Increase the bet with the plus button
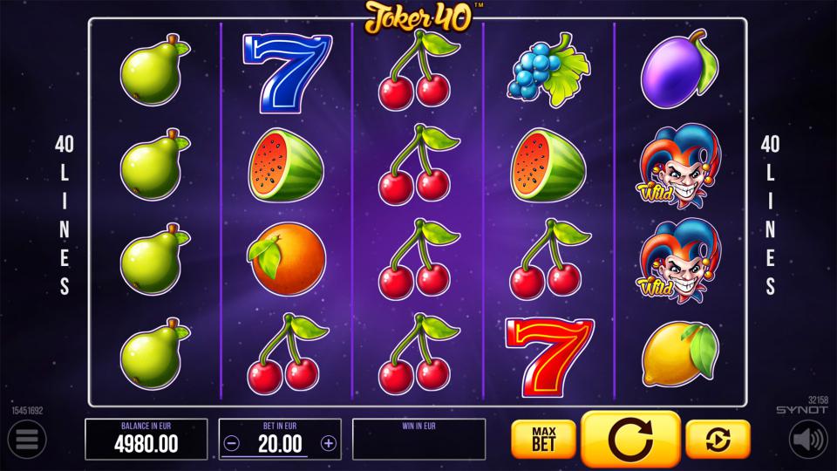This screenshot has width=837, height=471. pyautogui.click(x=329, y=443)
